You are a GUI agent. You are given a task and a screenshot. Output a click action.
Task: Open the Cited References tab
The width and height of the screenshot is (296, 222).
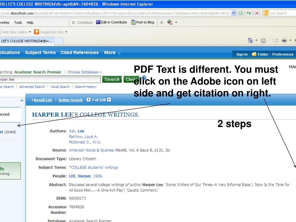79,53
